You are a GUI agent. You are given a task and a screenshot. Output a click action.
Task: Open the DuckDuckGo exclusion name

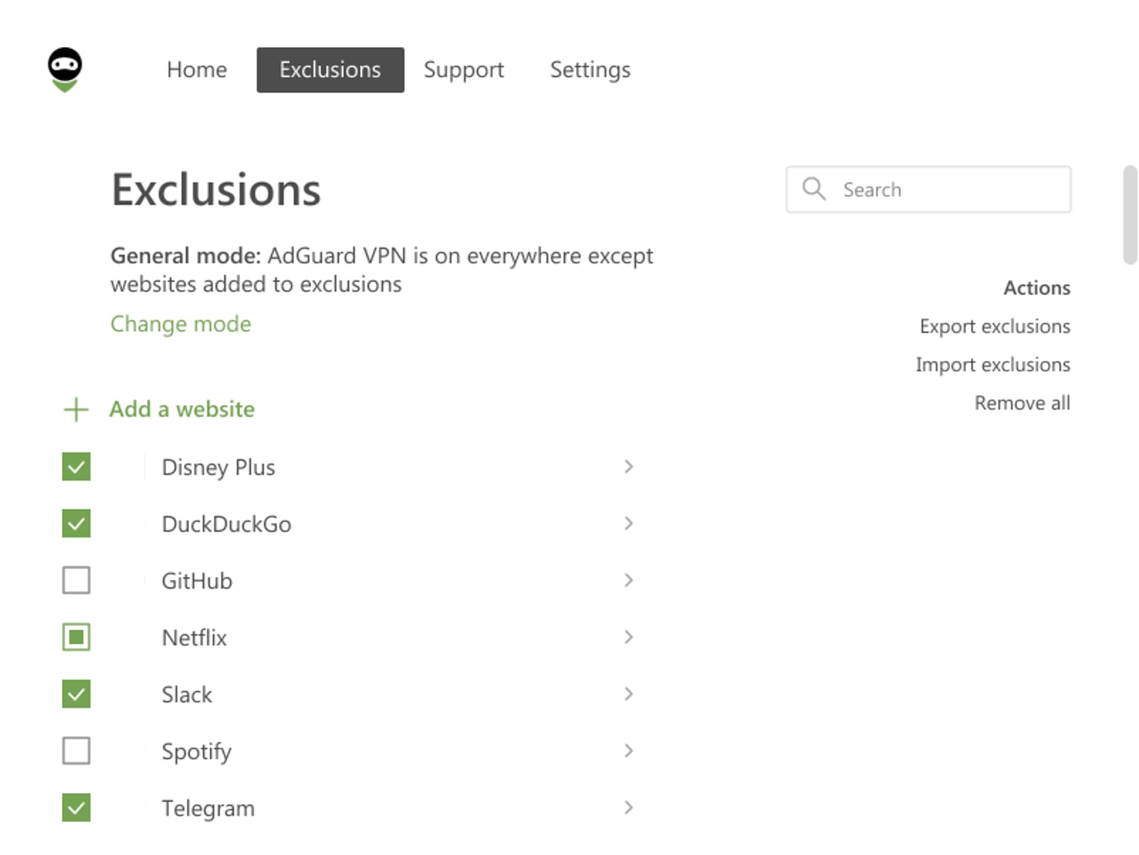coord(226,525)
